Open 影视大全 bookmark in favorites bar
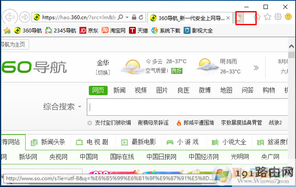This screenshot has height=187, width=296. pyautogui.click(x=198, y=30)
